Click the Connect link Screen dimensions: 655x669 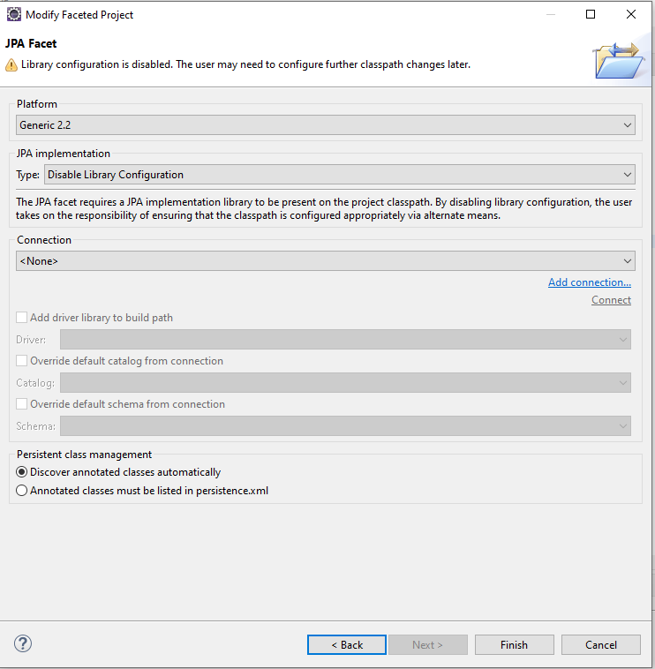[x=611, y=300]
